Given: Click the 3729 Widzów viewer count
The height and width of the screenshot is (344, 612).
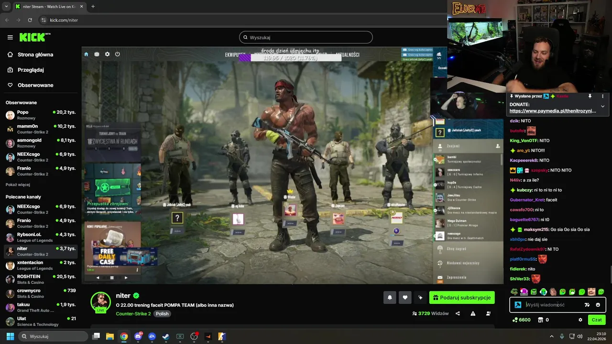Looking at the screenshot, I should [430, 313].
